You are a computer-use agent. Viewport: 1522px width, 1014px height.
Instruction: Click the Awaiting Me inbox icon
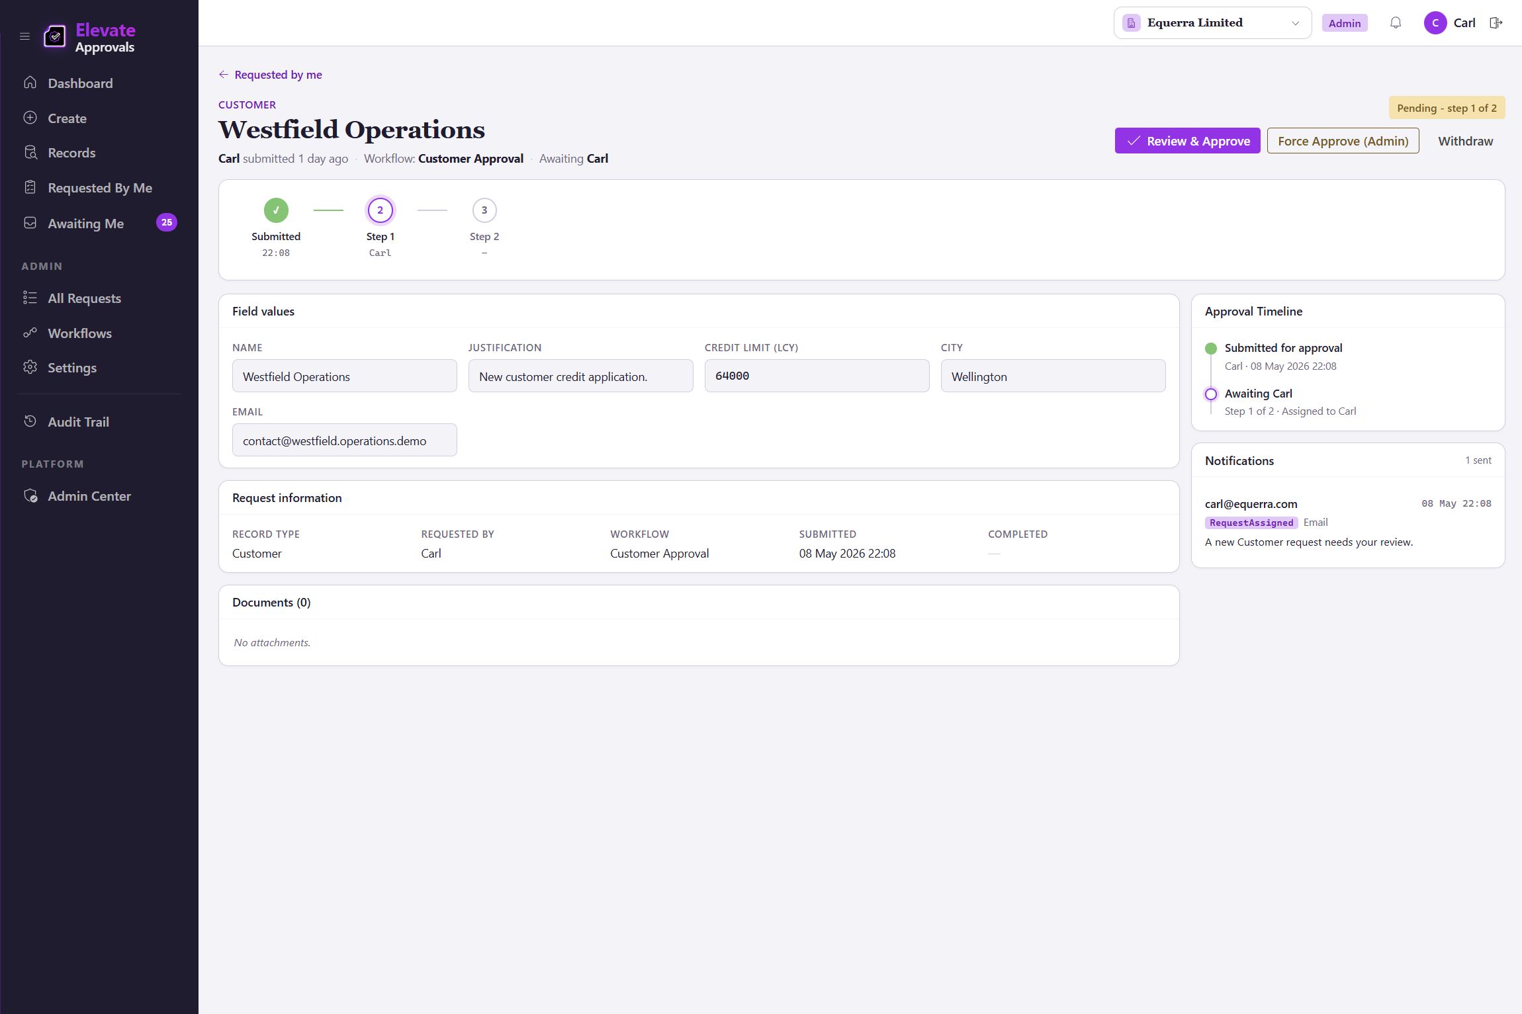[30, 223]
